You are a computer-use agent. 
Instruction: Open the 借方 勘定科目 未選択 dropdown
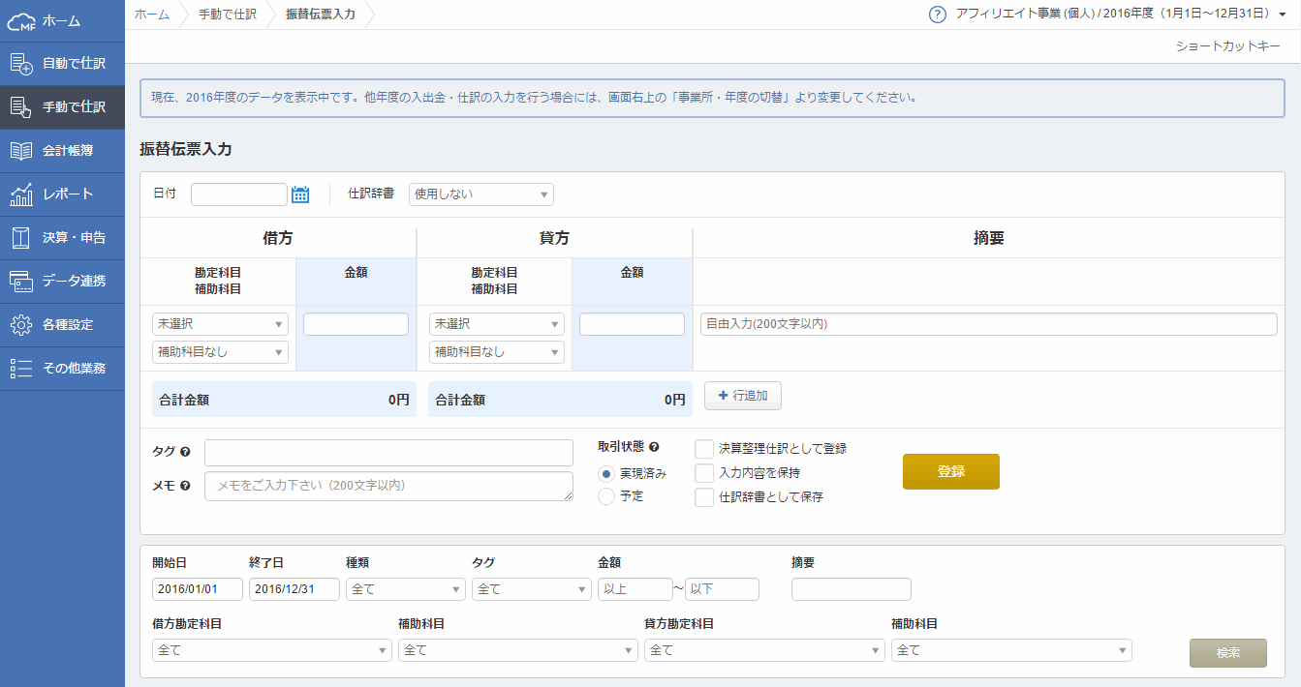click(x=220, y=324)
